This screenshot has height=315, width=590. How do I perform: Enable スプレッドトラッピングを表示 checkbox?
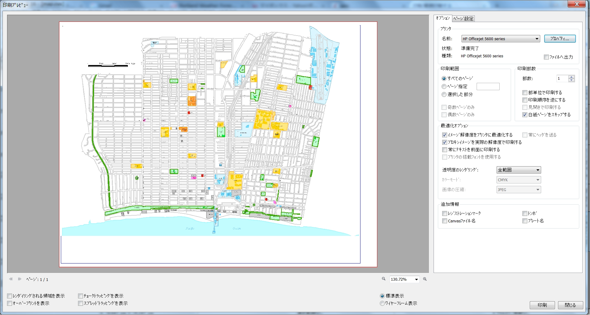pos(81,303)
